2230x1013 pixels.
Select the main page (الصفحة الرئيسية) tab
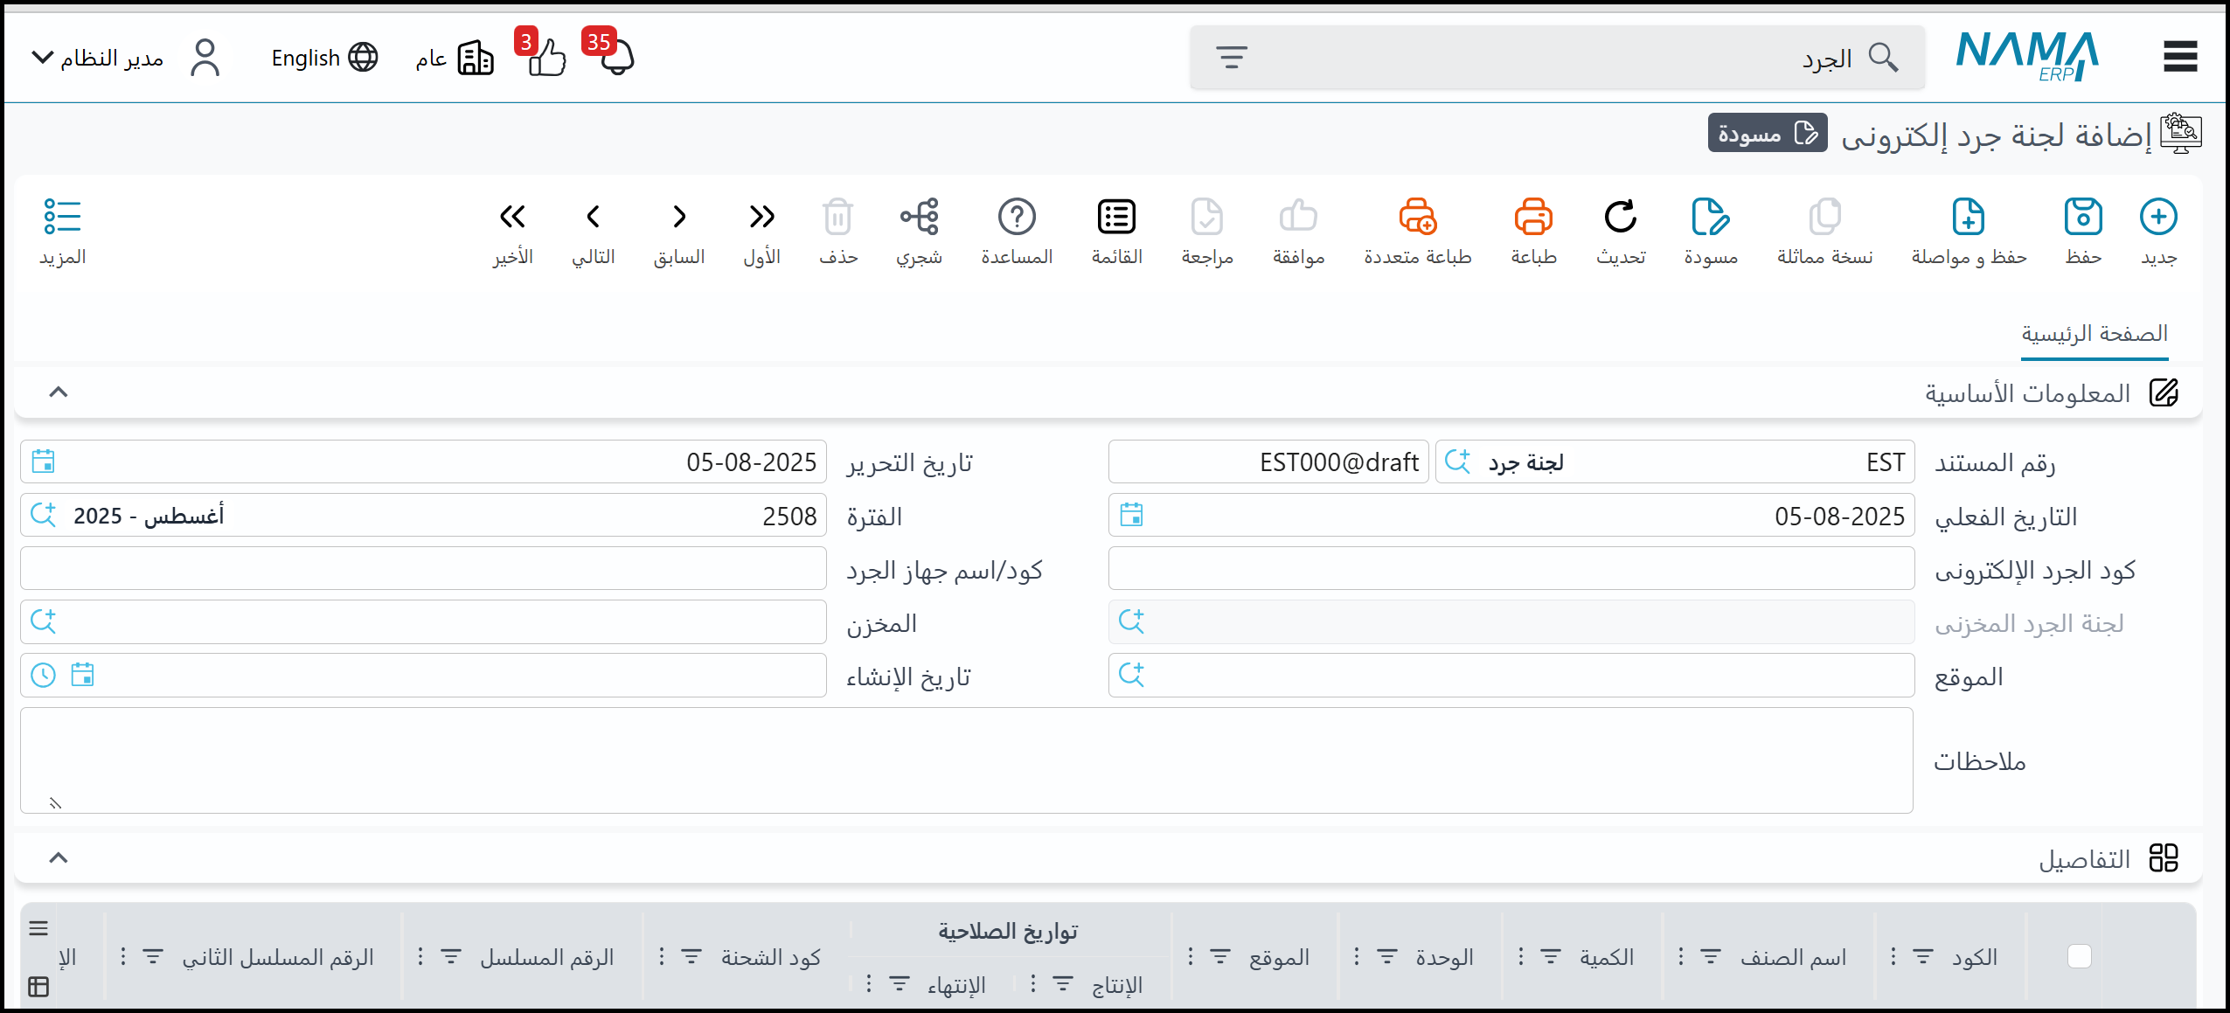[x=2094, y=334]
